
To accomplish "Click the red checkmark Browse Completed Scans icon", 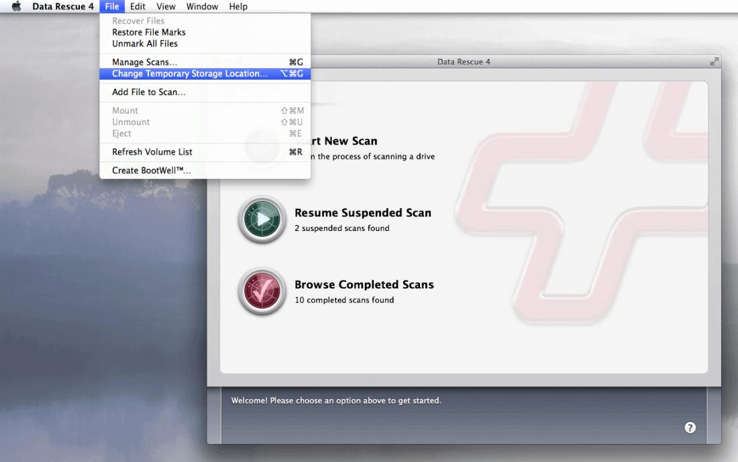I will coord(262,291).
